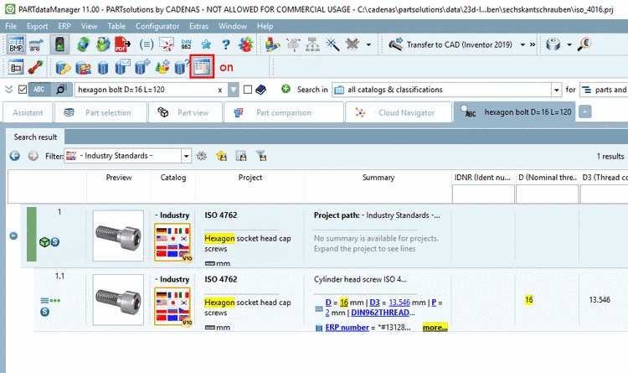
Task: Click the screw preview thumbnail in row 1
Action: coord(118,236)
